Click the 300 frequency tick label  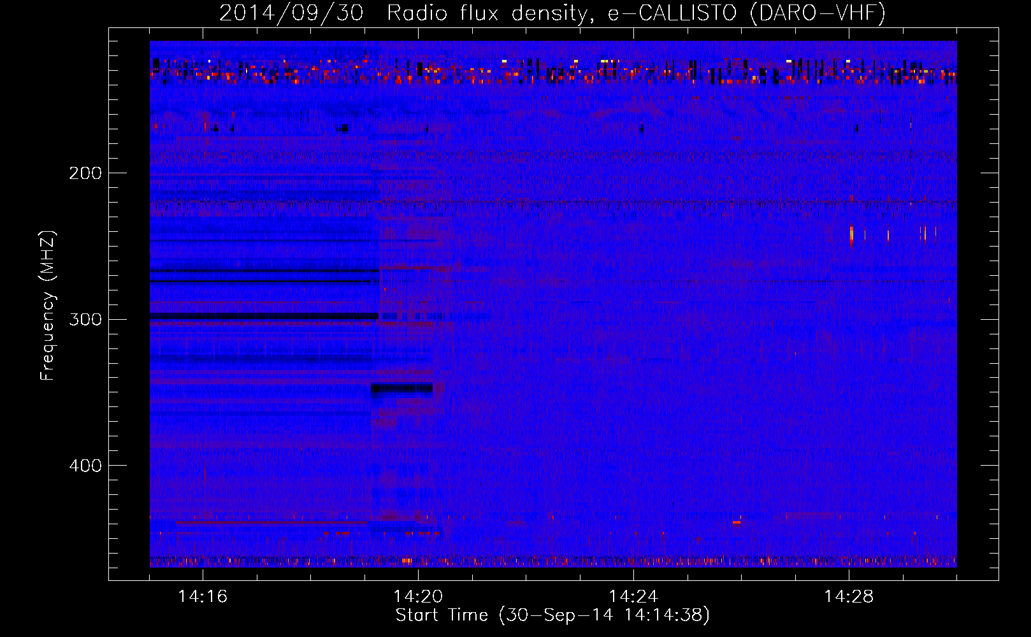pyautogui.click(x=85, y=319)
